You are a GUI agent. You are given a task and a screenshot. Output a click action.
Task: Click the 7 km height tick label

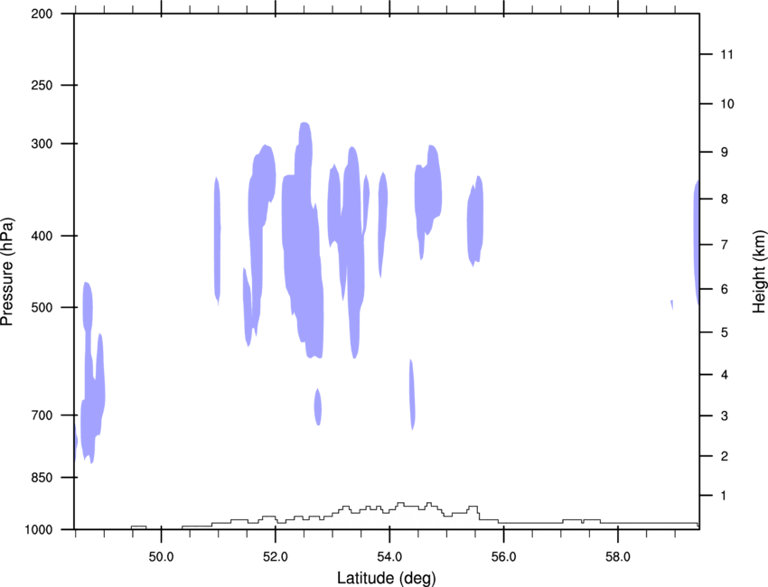coord(724,245)
